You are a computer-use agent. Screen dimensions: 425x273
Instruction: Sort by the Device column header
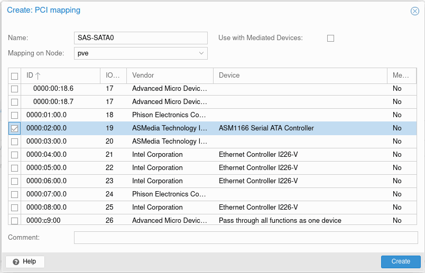[299, 76]
